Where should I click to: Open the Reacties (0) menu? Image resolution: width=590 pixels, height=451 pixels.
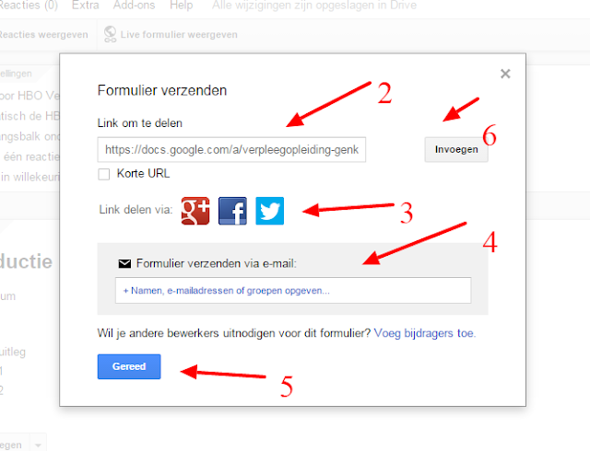[x=29, y=6]
